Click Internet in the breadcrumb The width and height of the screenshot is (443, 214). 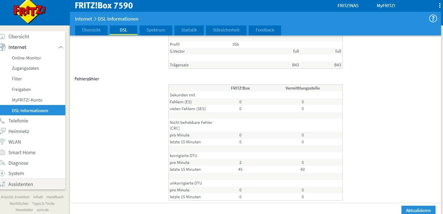(83, 19)
